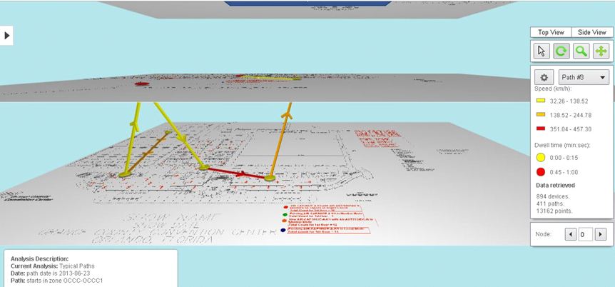
Task: Click the dark blue legend dot on the floor plan
Action: pyautogui.click(x=283, y=230)
